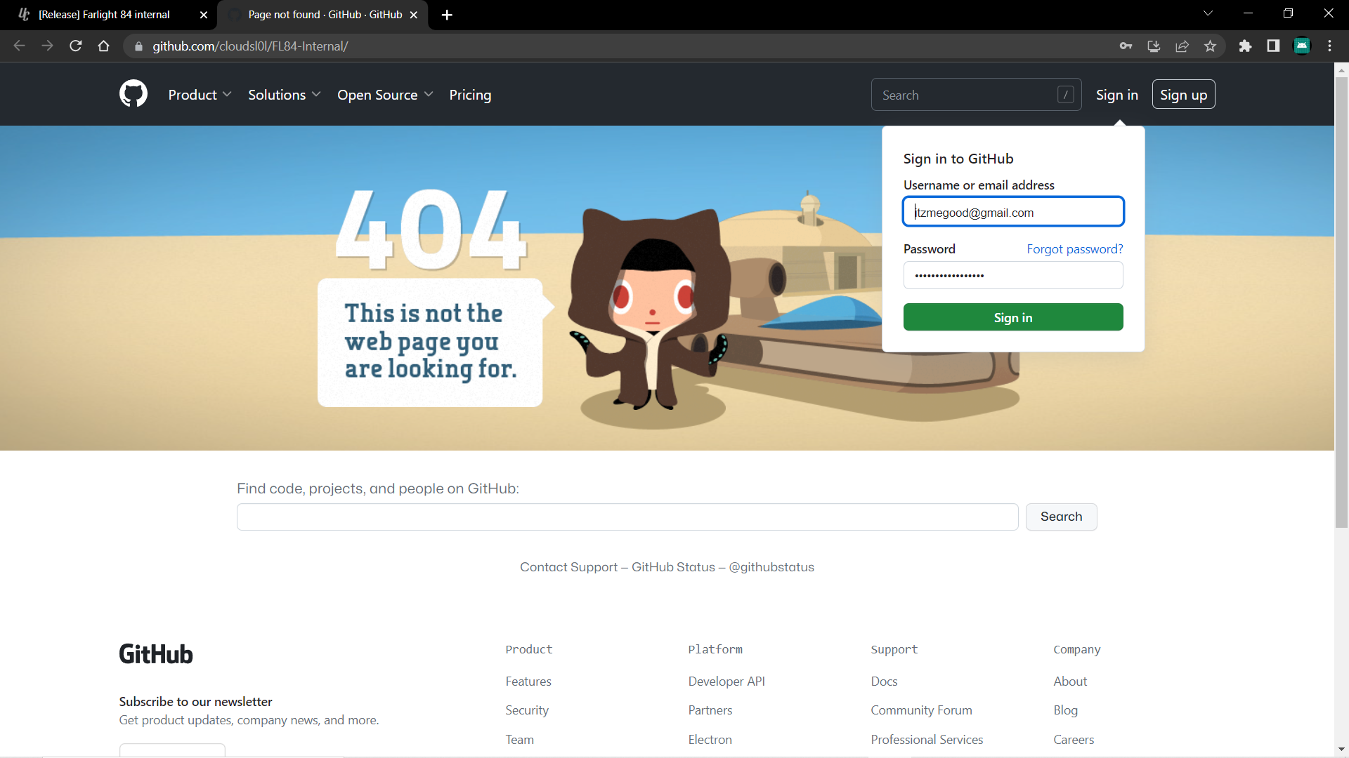Switch to Farlight 84 internal tab

click(104, 15)
